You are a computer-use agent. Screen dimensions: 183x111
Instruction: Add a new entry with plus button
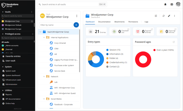point(76,25)
